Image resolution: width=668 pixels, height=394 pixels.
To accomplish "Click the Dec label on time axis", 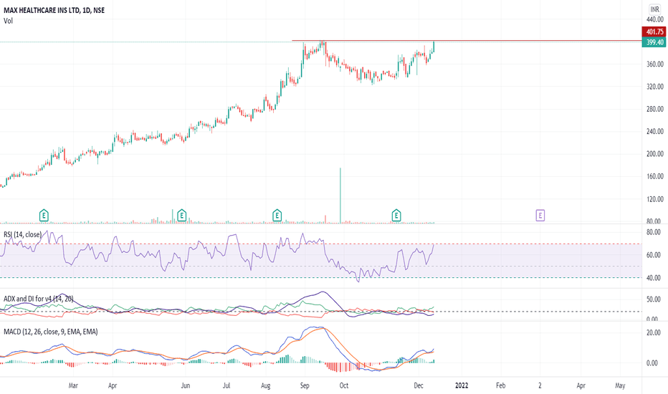I will 419,385.
